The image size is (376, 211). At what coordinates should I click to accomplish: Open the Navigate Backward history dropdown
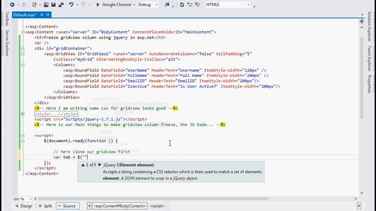(x=18, y=5)
